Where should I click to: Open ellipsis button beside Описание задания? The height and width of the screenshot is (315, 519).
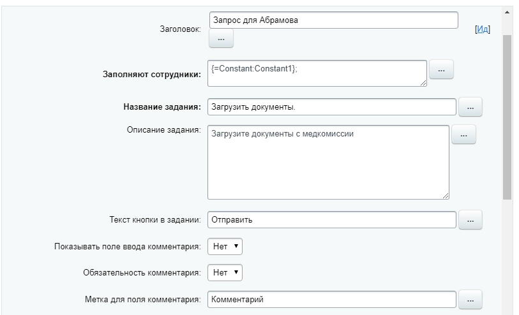(x=463, y=135)
